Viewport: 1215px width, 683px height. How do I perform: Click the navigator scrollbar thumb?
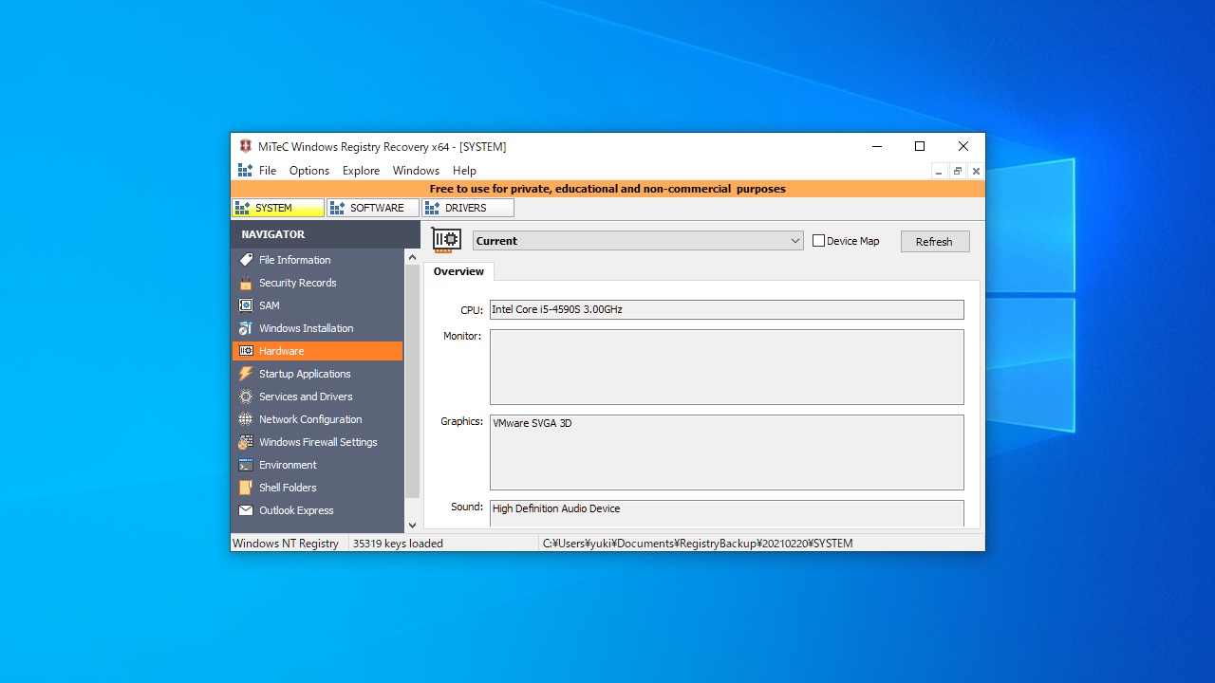coord(412,382)
